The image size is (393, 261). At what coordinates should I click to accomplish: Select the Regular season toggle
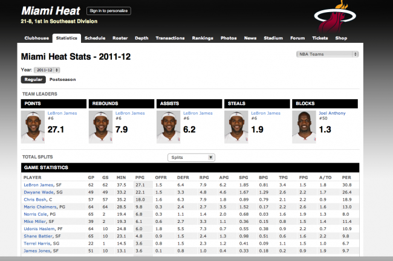point(33,79)
